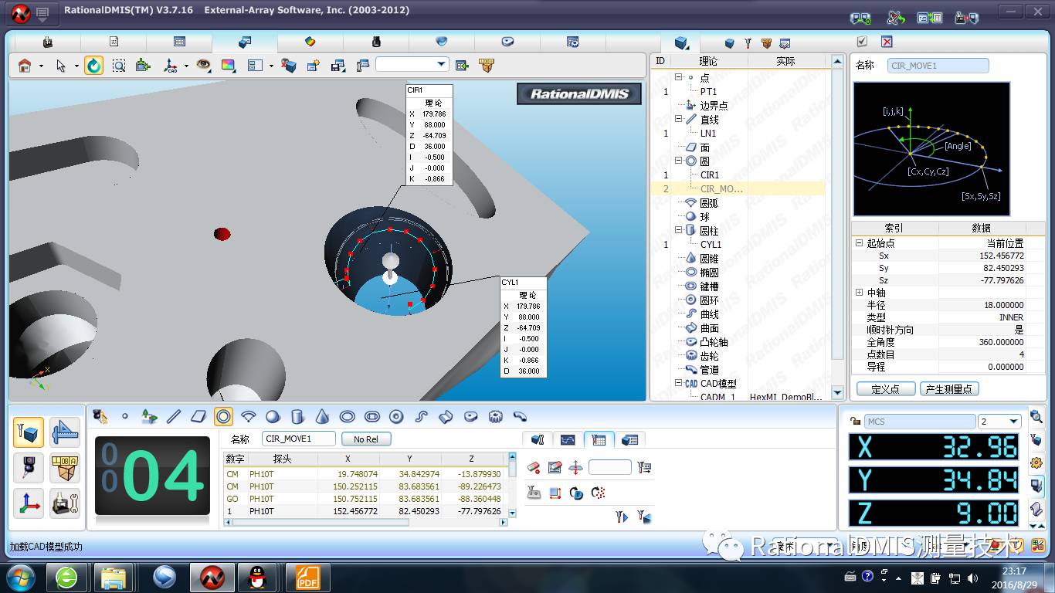This screenshot has height=593, width=1055.
Task: Select the Pipe feature tool icon
Action: click(521, 417)
